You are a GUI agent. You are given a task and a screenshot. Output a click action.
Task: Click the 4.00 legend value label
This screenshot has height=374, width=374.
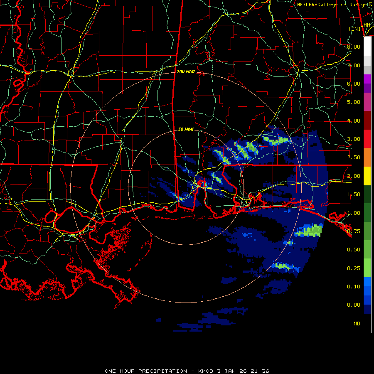[354, 121]
